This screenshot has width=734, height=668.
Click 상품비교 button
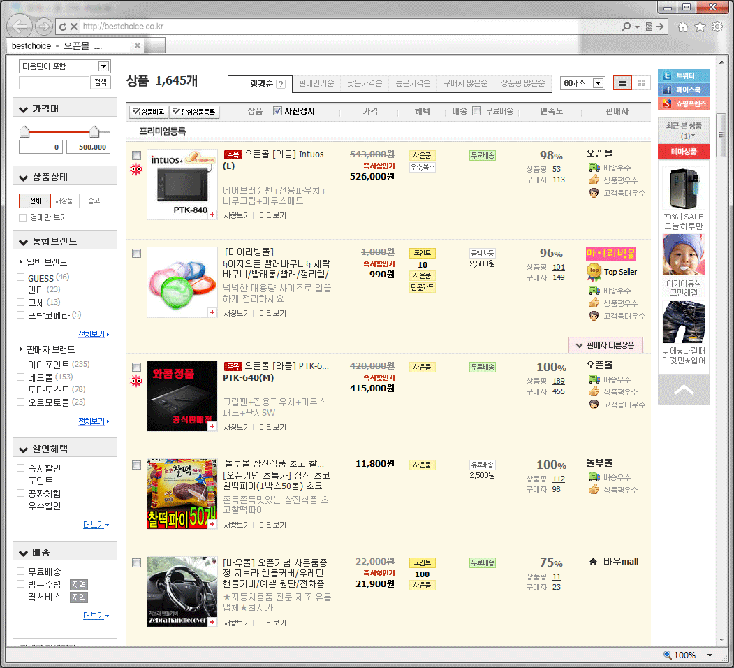pyautogui.click(x=148, y=112)
